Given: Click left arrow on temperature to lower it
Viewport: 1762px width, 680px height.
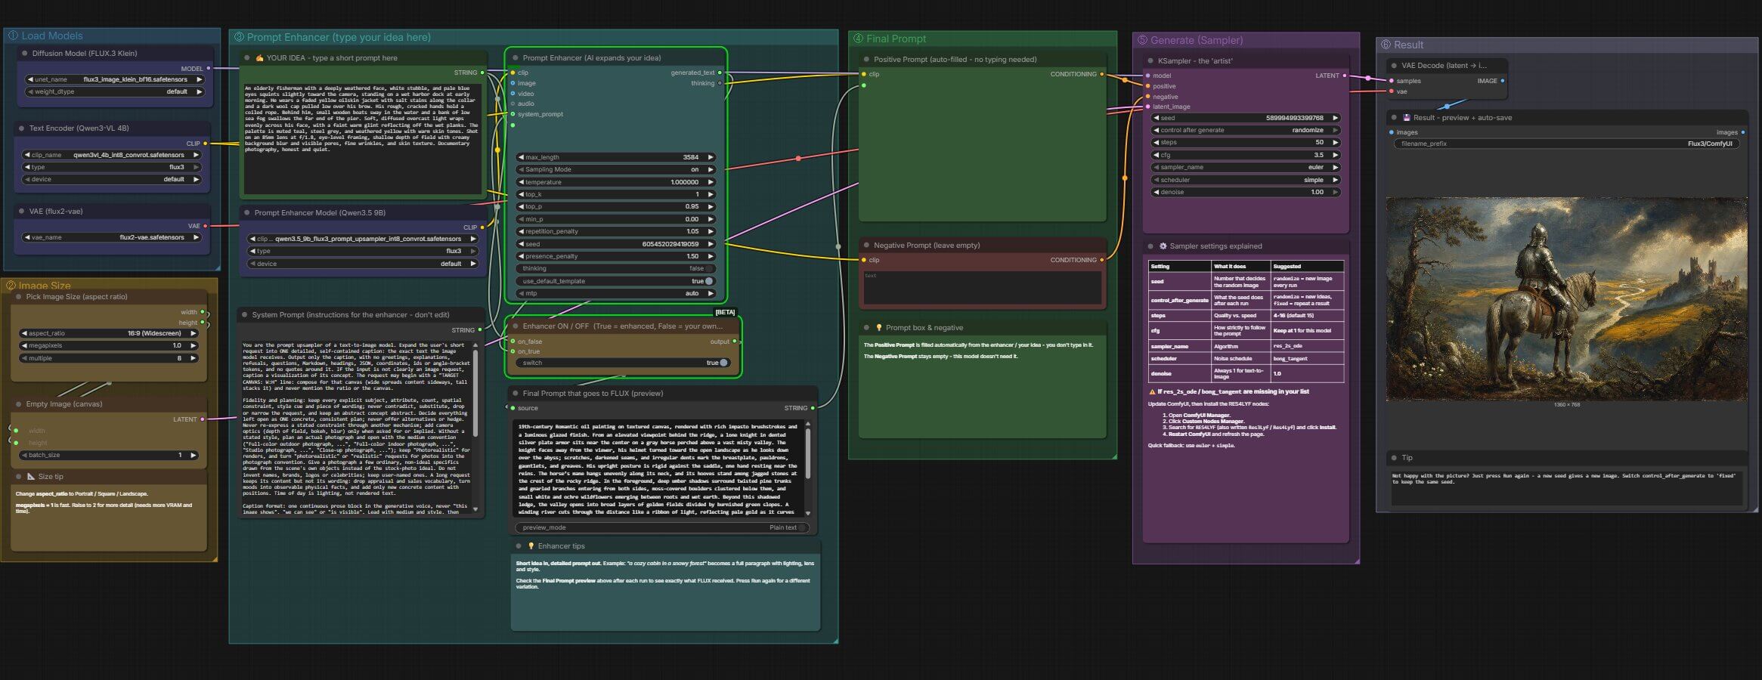Looking at the screenshot, I should pyautogui.click(x=521, y=182).
